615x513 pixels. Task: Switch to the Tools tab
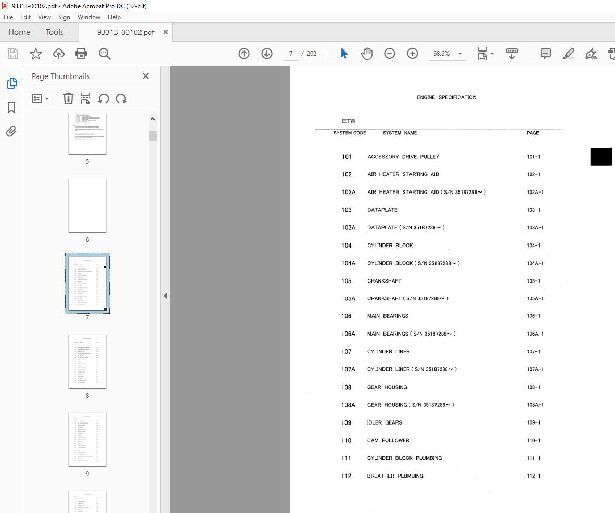pyautogui.click(x=55, y=32)
